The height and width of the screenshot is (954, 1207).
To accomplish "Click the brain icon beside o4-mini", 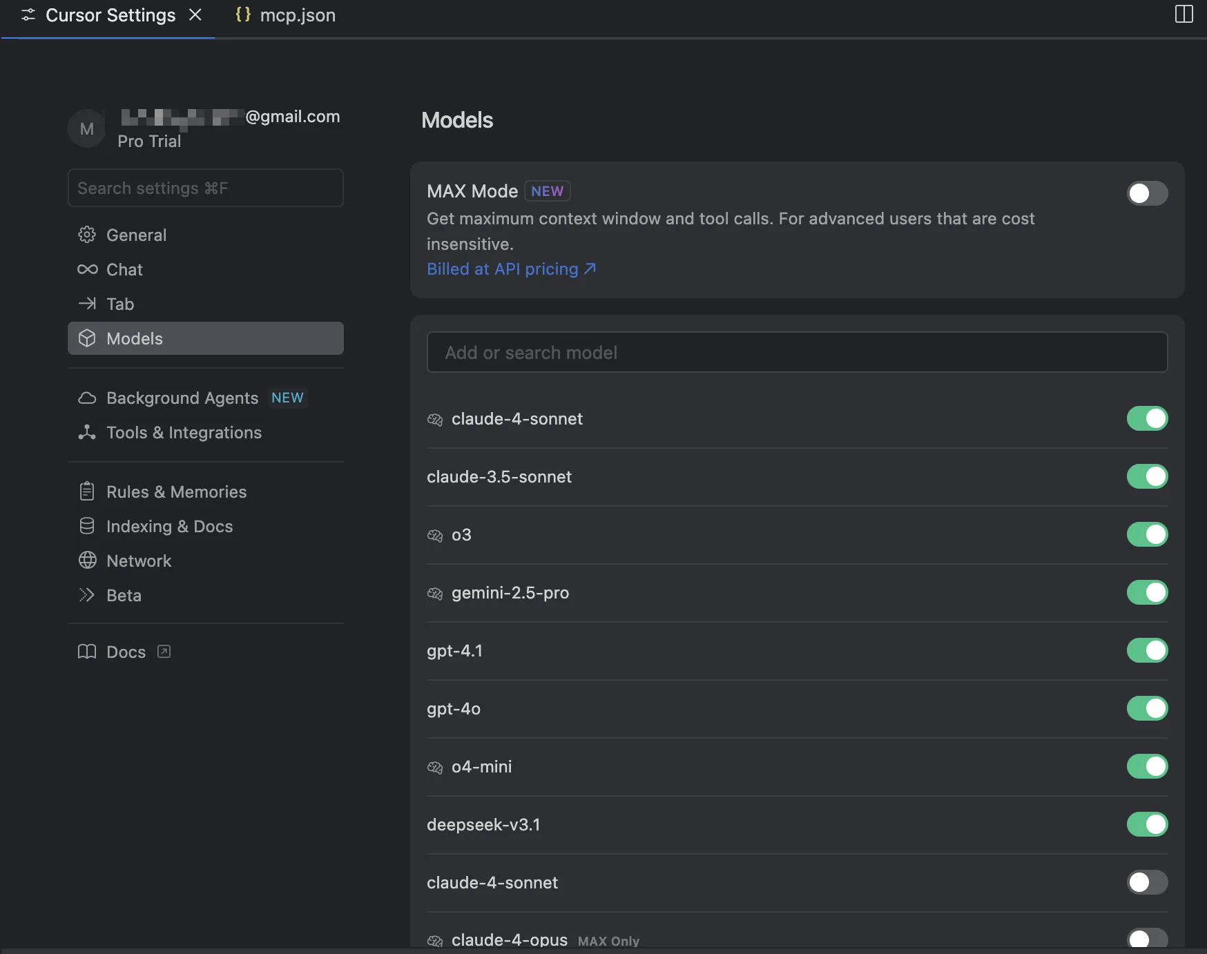I will 435,768.
